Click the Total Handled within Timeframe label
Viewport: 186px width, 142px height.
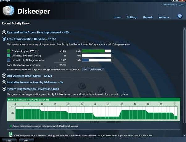pyautogui.click(x=24, y=65)
